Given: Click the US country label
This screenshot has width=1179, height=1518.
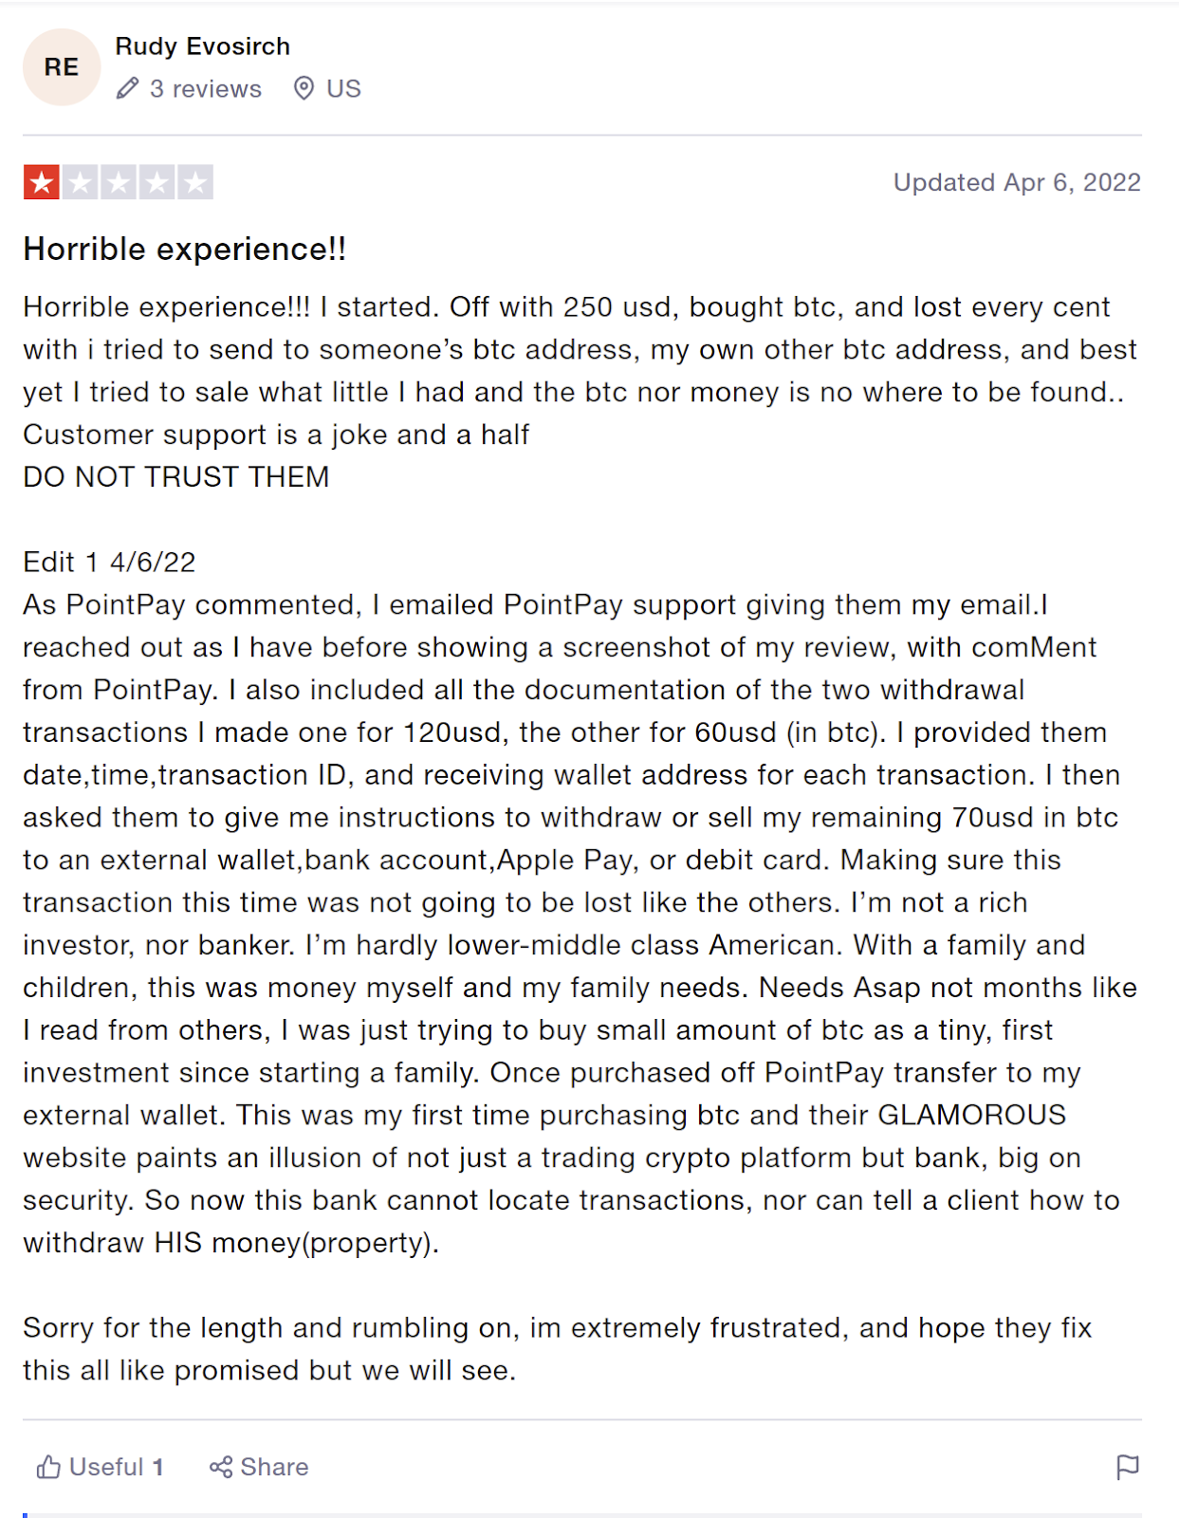Looking at the screenshot, I should [x=343, y=89].
